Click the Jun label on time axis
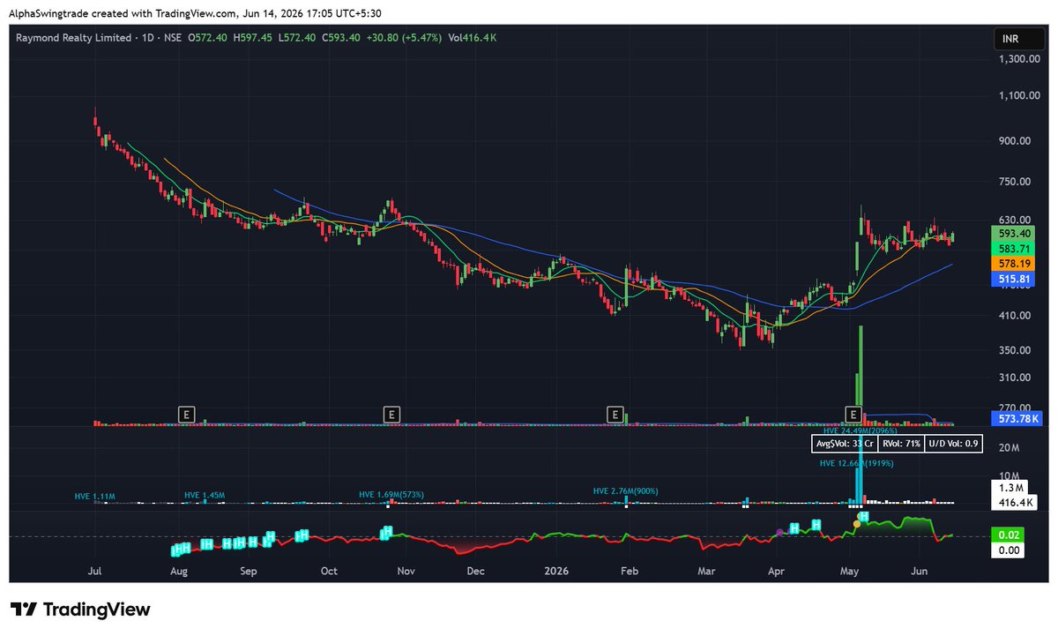This screenshot has width=1058, height=636. pyautogui.click(x=920, y=572)
